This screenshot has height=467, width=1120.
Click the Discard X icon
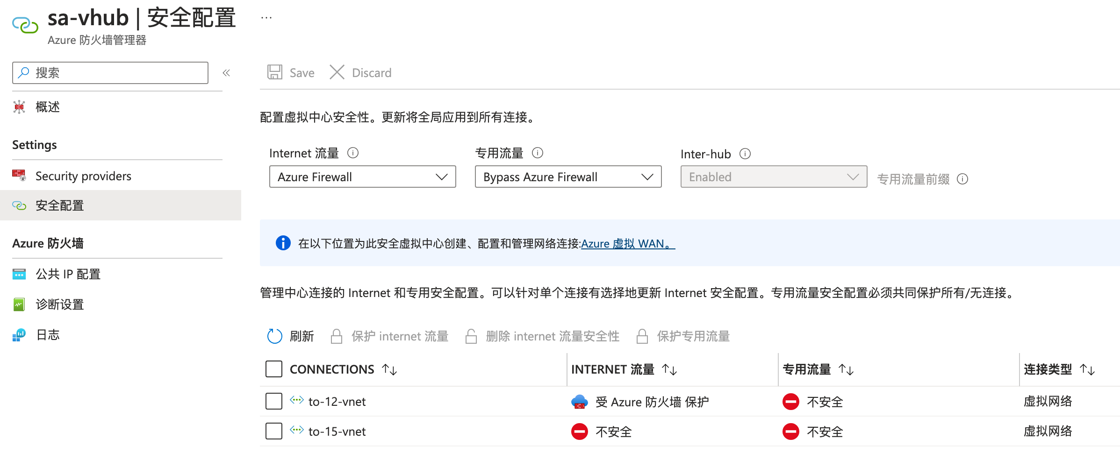337,72
